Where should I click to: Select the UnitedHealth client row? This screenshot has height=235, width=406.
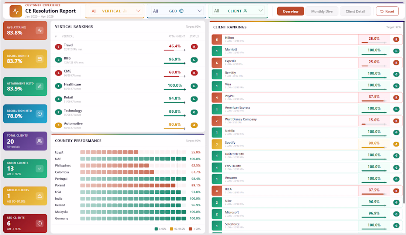[x=307, y=156]
